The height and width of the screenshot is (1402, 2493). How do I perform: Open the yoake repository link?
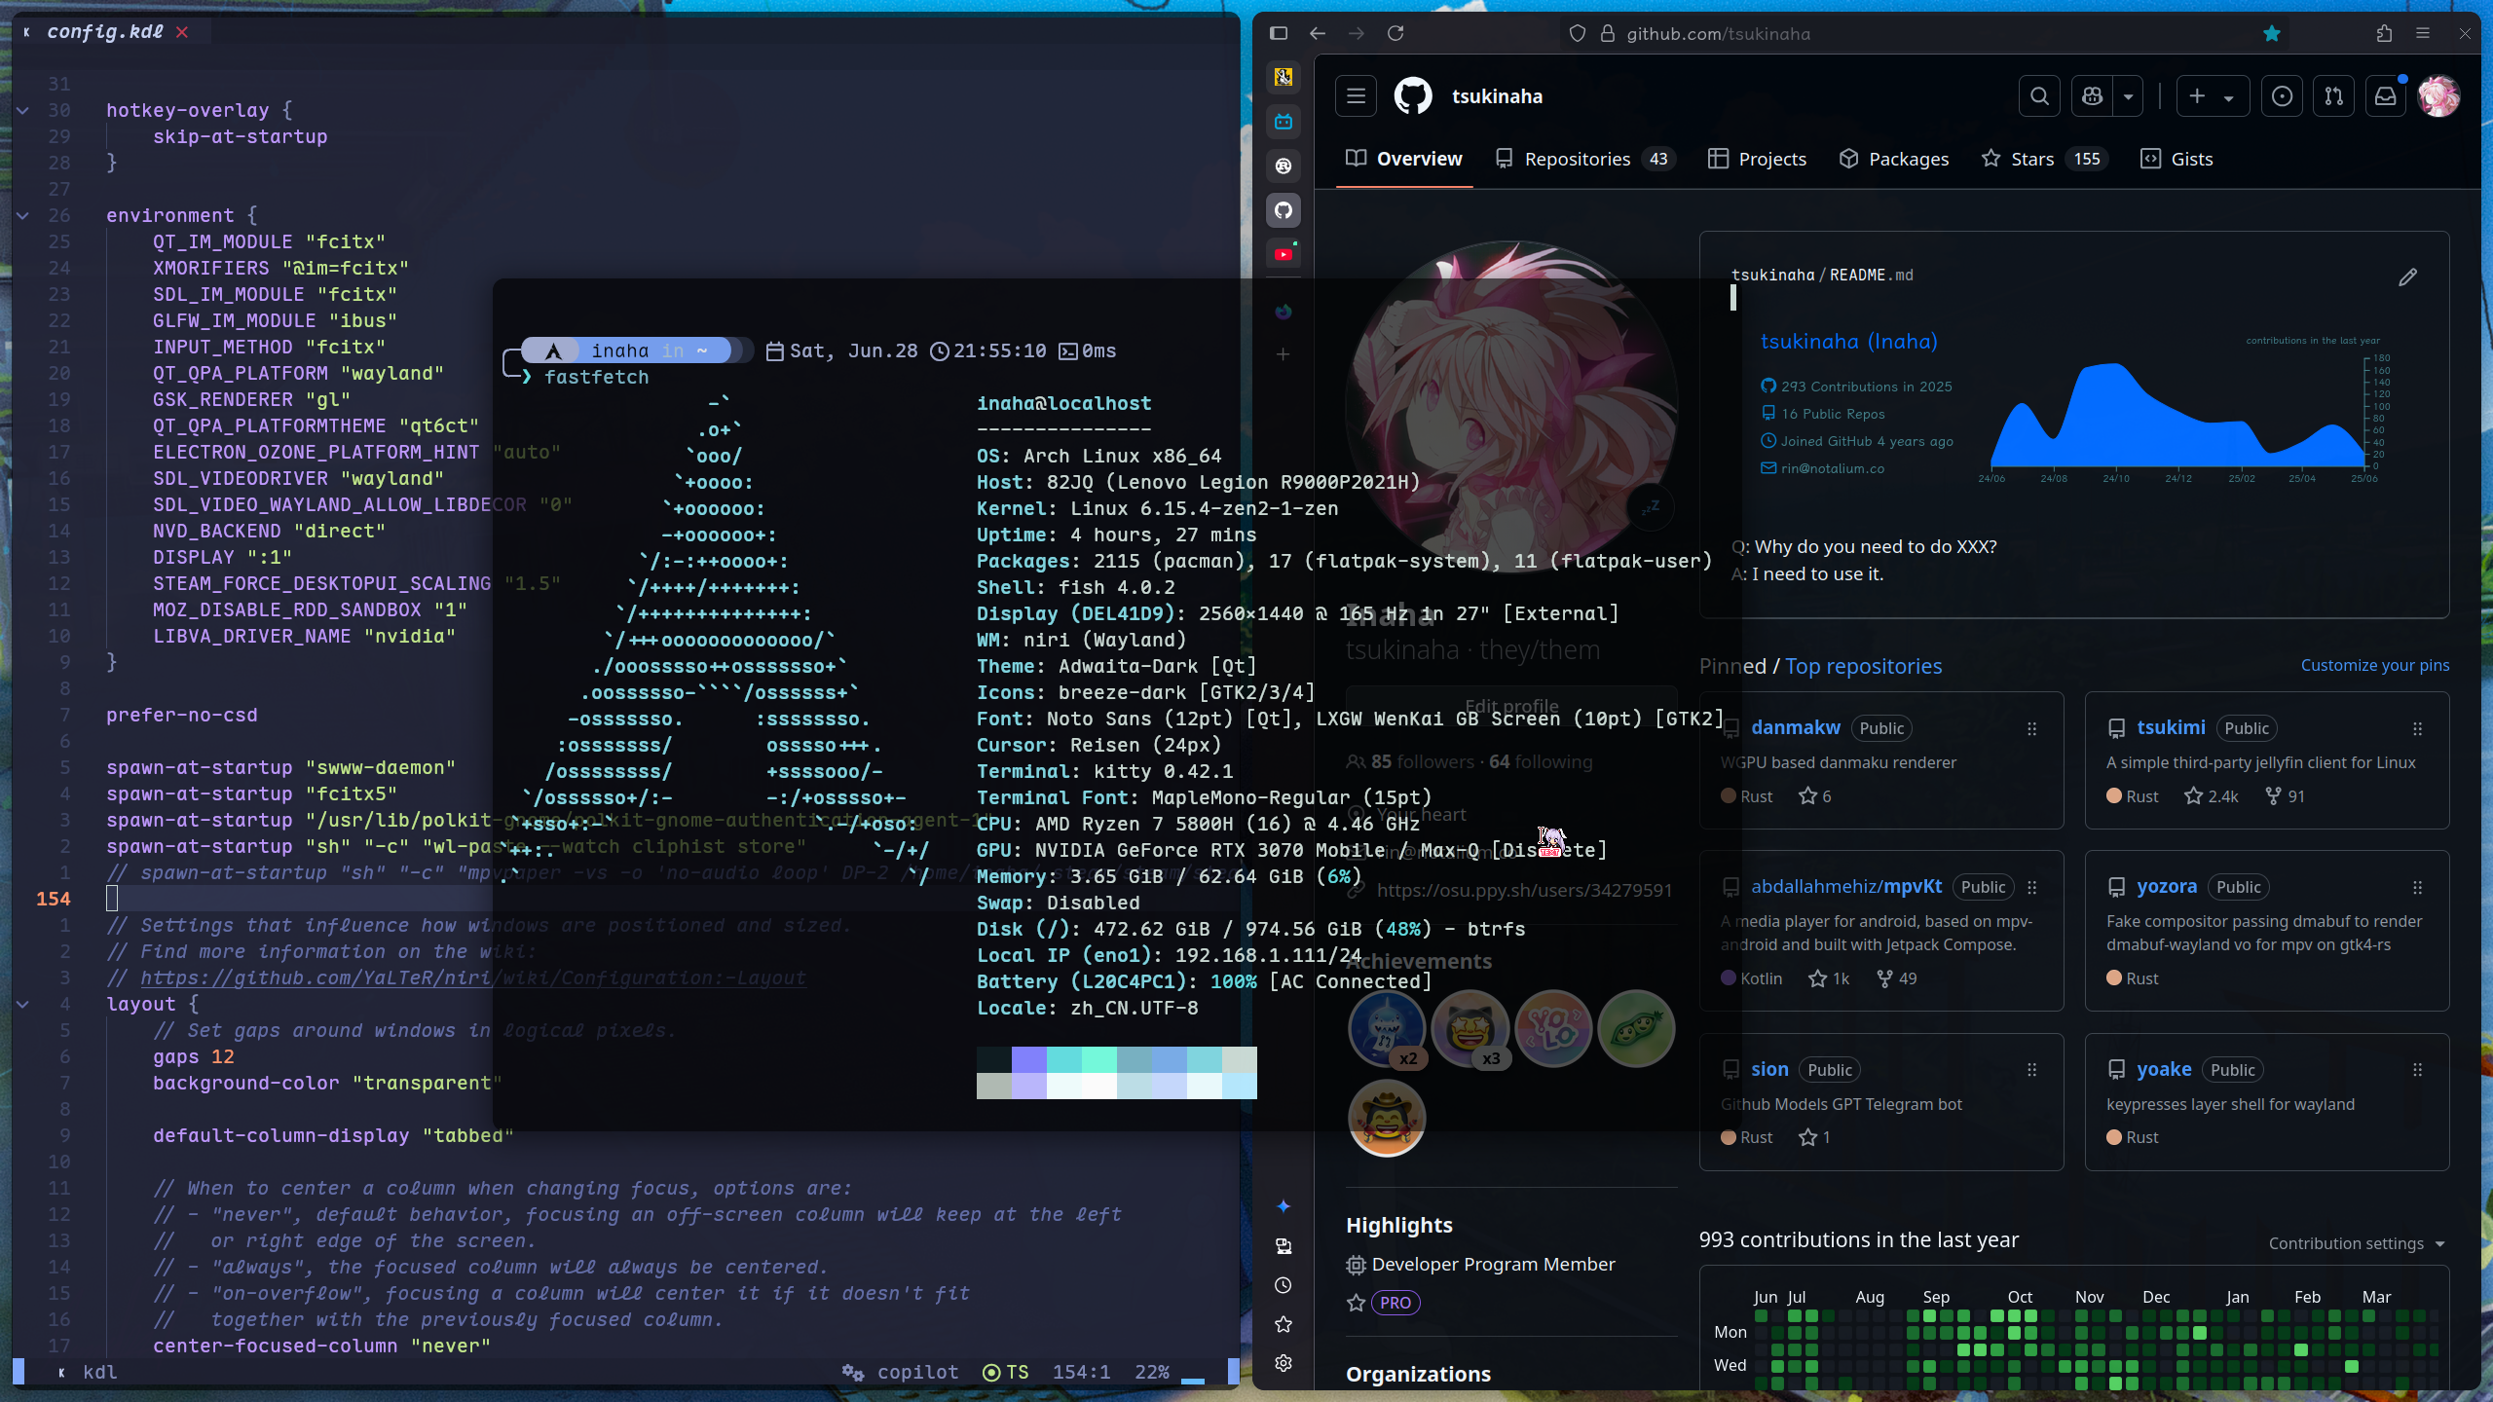tap(2164, 1069)
